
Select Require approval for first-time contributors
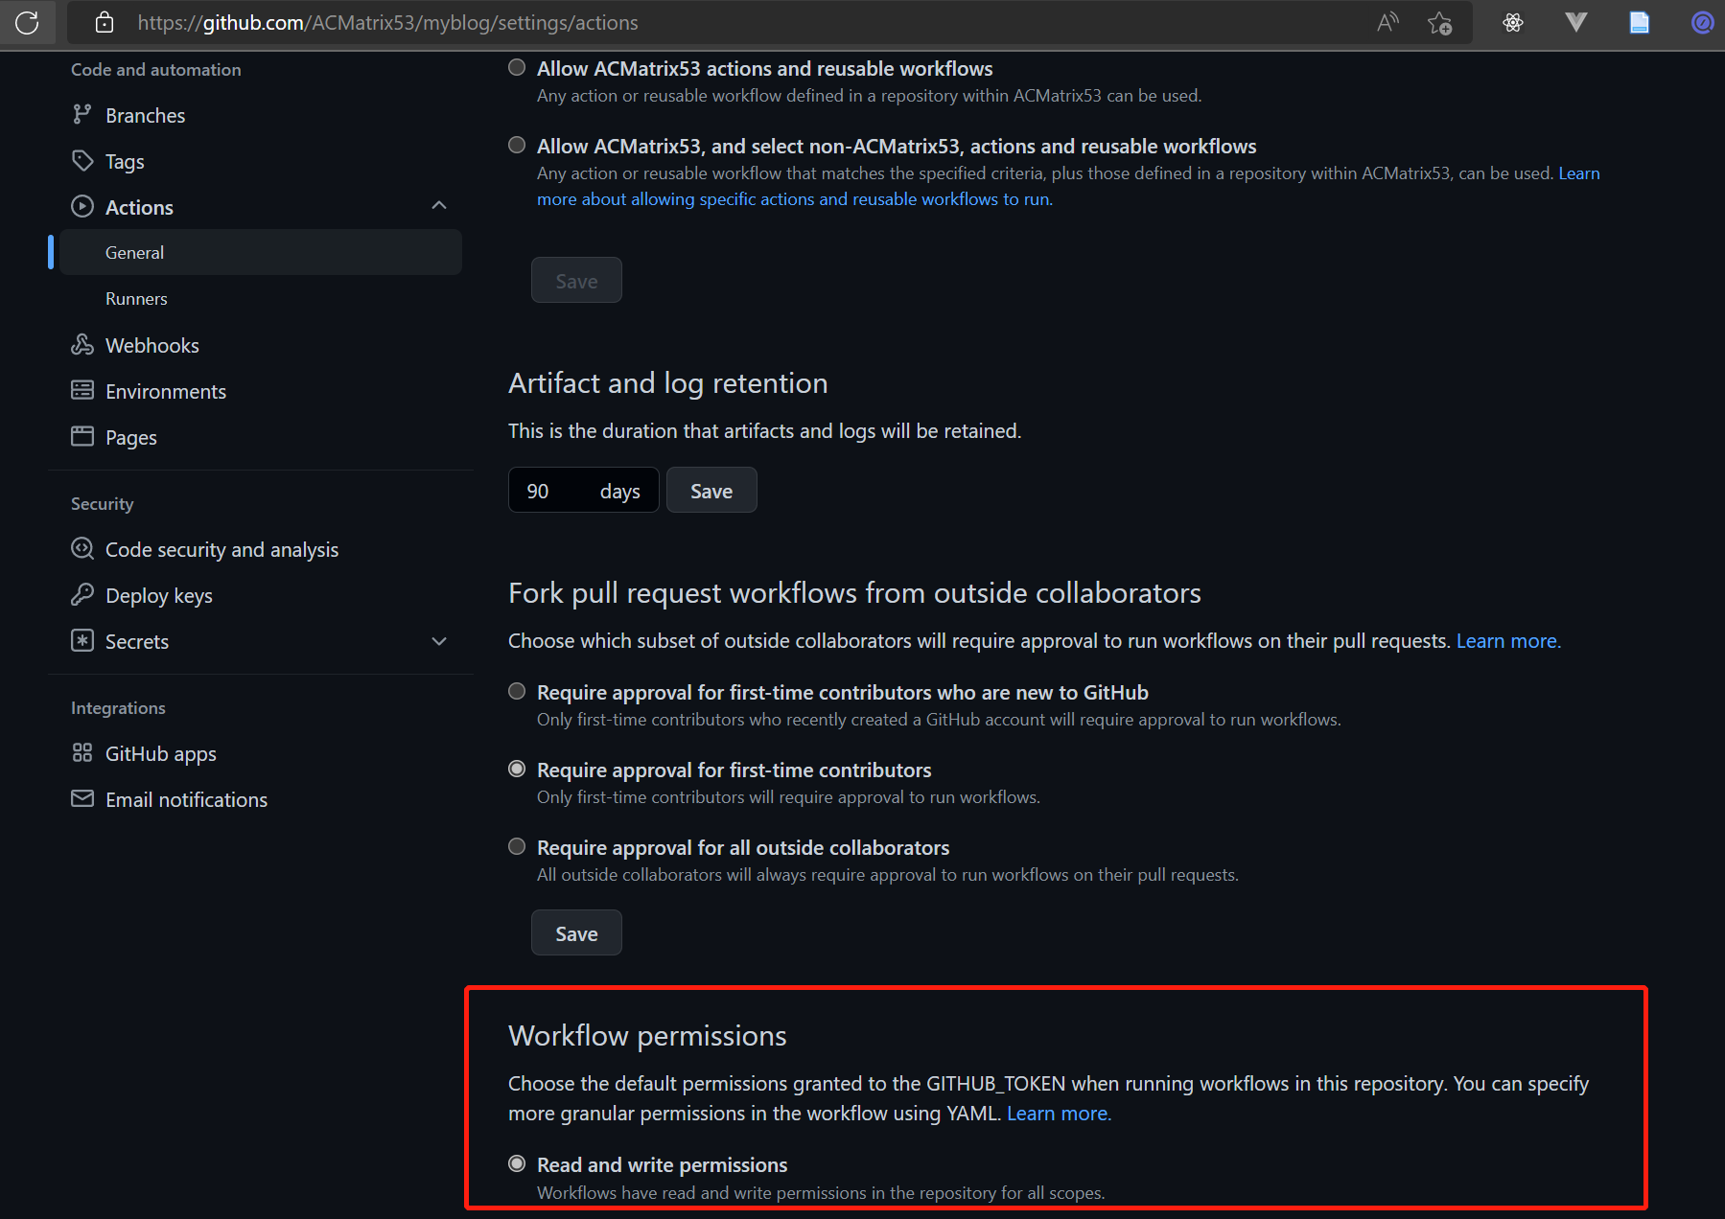click(x=517, y=769)
